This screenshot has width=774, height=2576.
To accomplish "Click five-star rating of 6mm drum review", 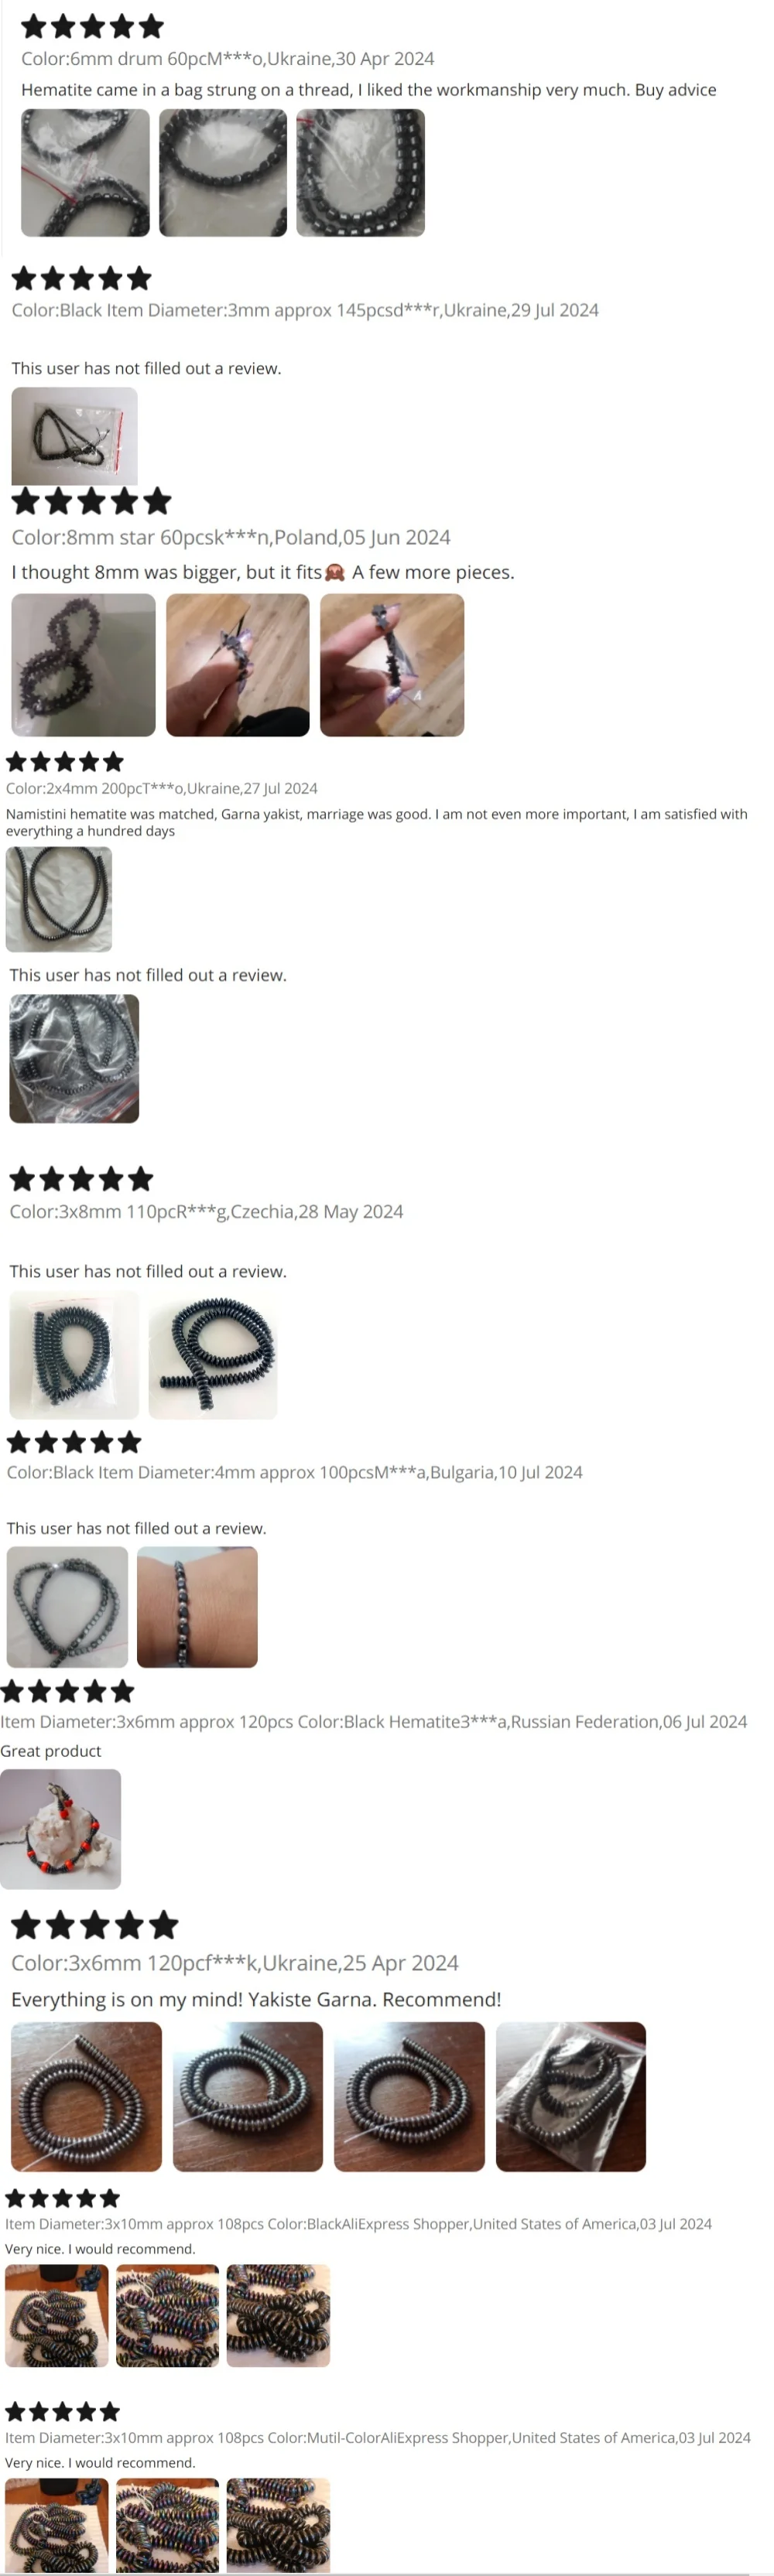I will (x=92, y=26).
